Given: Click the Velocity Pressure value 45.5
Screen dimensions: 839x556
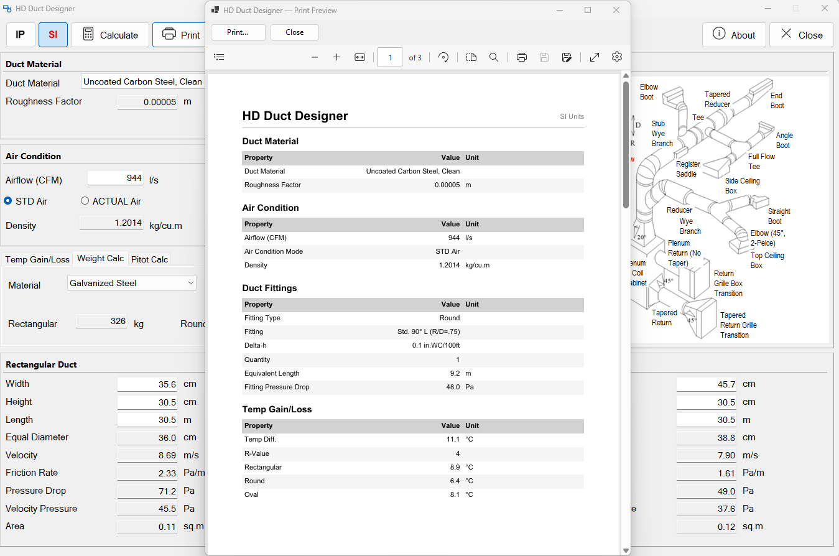Looking at the screenshot, I should (x=147, y=509).
